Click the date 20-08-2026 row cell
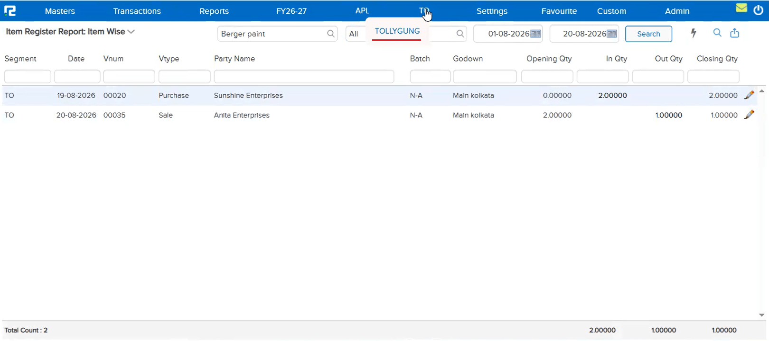The image size is (769, 341). click(x=76, y=115)
